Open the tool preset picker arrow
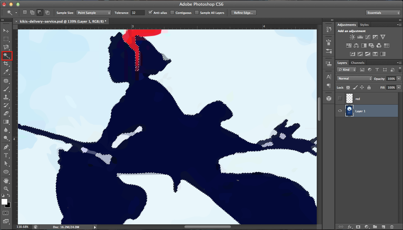The height and width of the screenshot is (230, 403). [x=16, y=13]
